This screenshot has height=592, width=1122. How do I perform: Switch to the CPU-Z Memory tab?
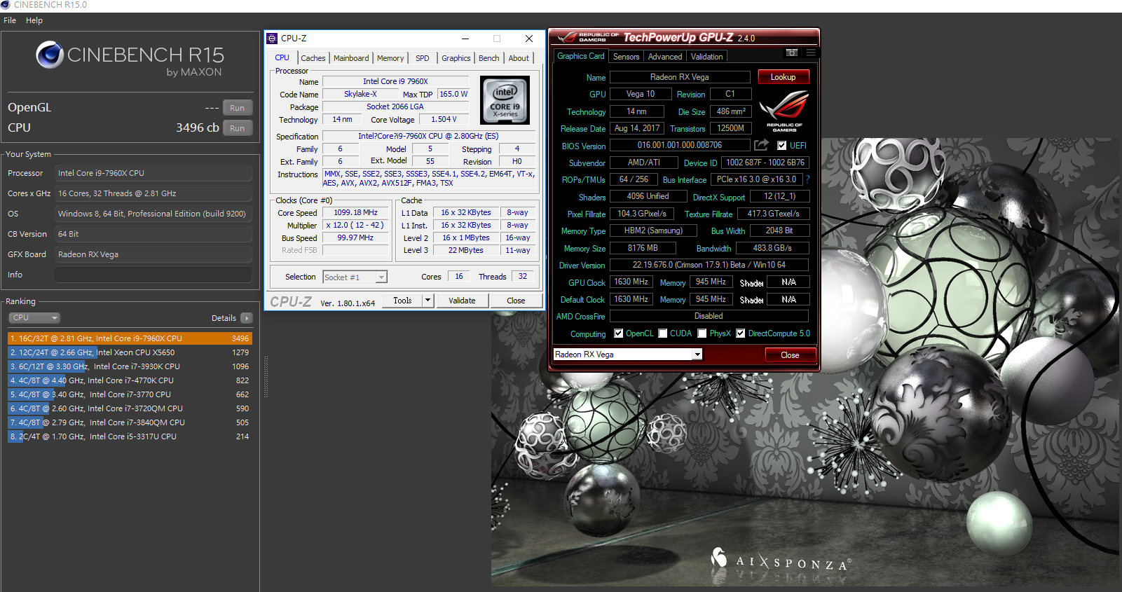point(390,58)
